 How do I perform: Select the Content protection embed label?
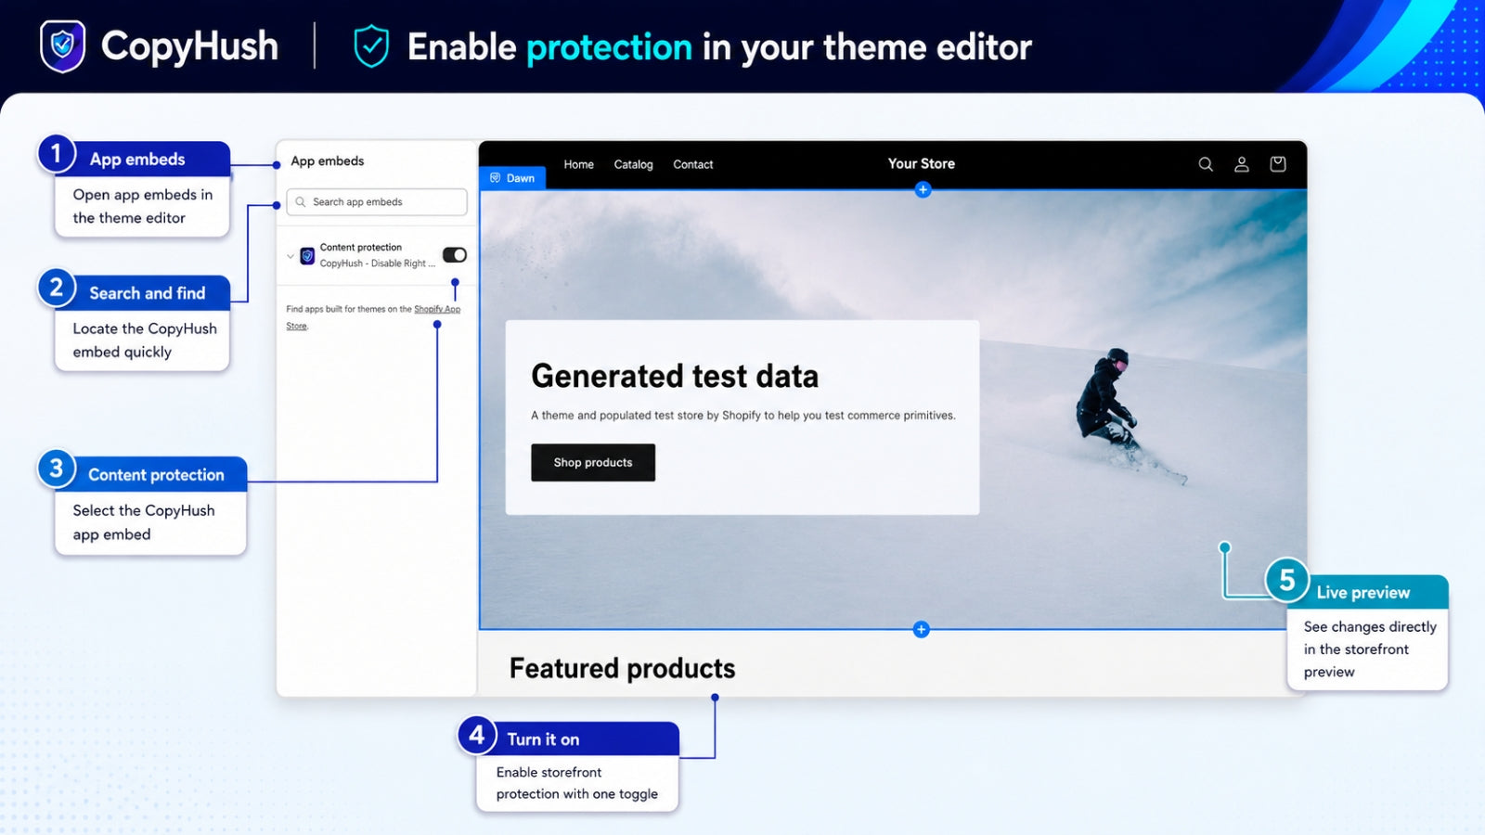click(361, 248)
